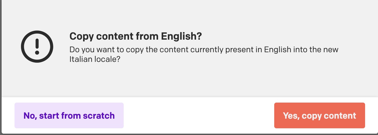Tap the round exclamation icon beside the heading
Viewport: 378px width, 135px height.
(37, 47)
